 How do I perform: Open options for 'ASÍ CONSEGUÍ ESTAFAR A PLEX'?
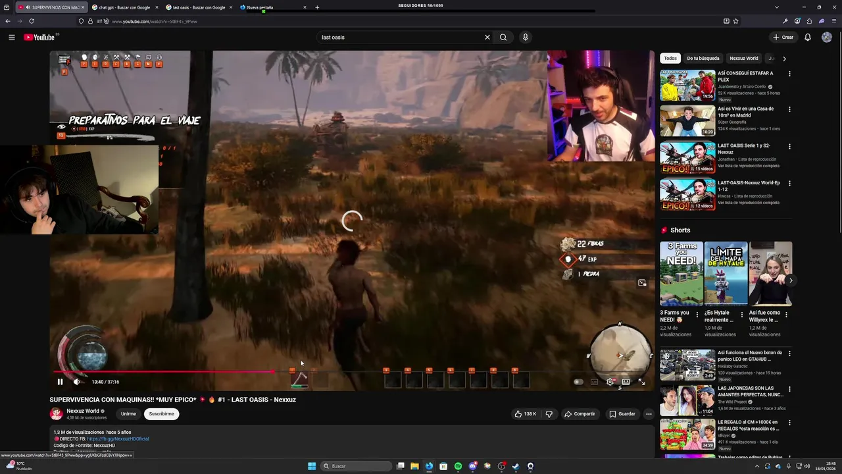pos(789,74)
